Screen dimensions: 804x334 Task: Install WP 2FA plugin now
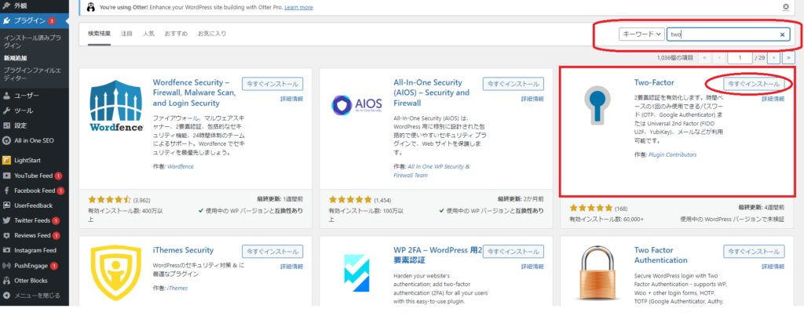[513, 252]
